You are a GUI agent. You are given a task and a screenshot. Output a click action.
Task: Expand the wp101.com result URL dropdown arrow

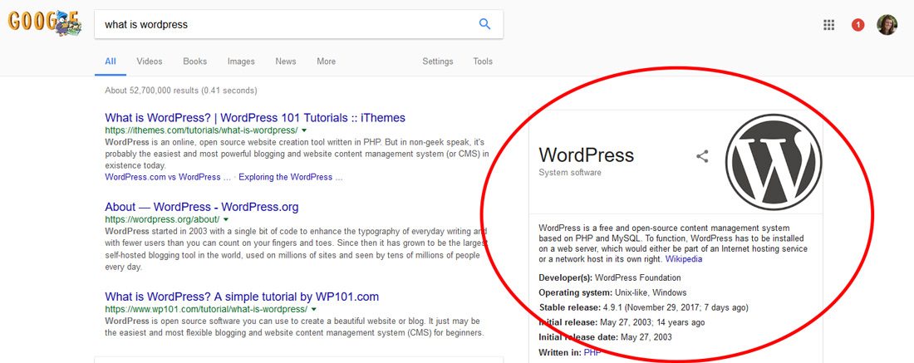(x=313, y=309)
